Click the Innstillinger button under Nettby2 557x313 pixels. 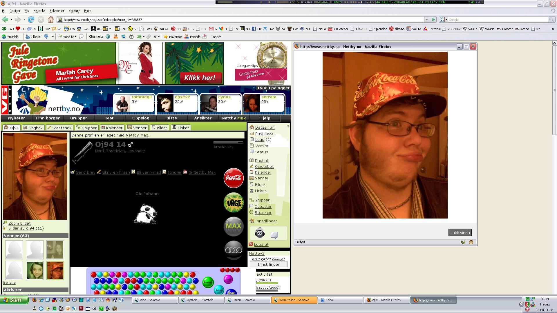(x=269, y=264)
